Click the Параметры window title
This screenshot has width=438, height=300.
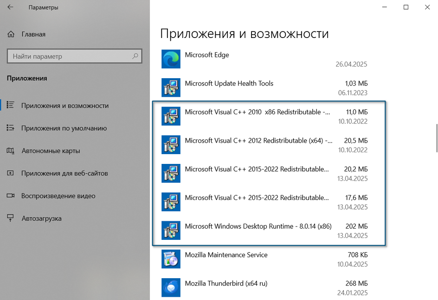click(43, 7)
